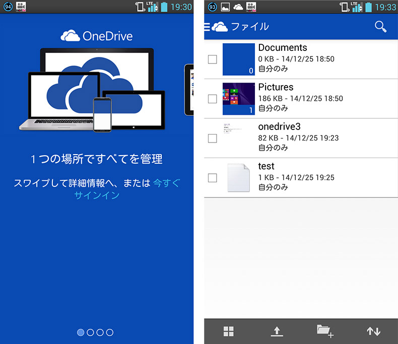Screen dimensions: 398x344
Task: Switch to grid view with the tiles icon
Action: (x=228, y=331)
